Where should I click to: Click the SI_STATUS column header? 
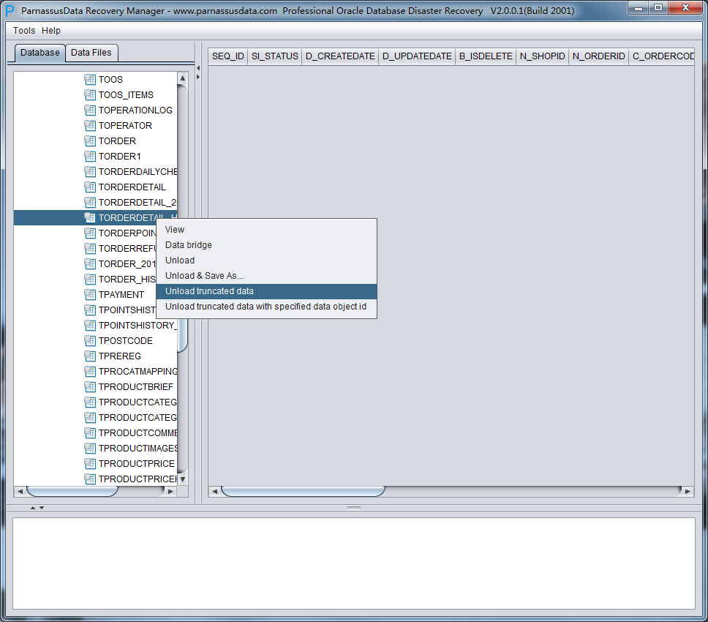[274, 56]
